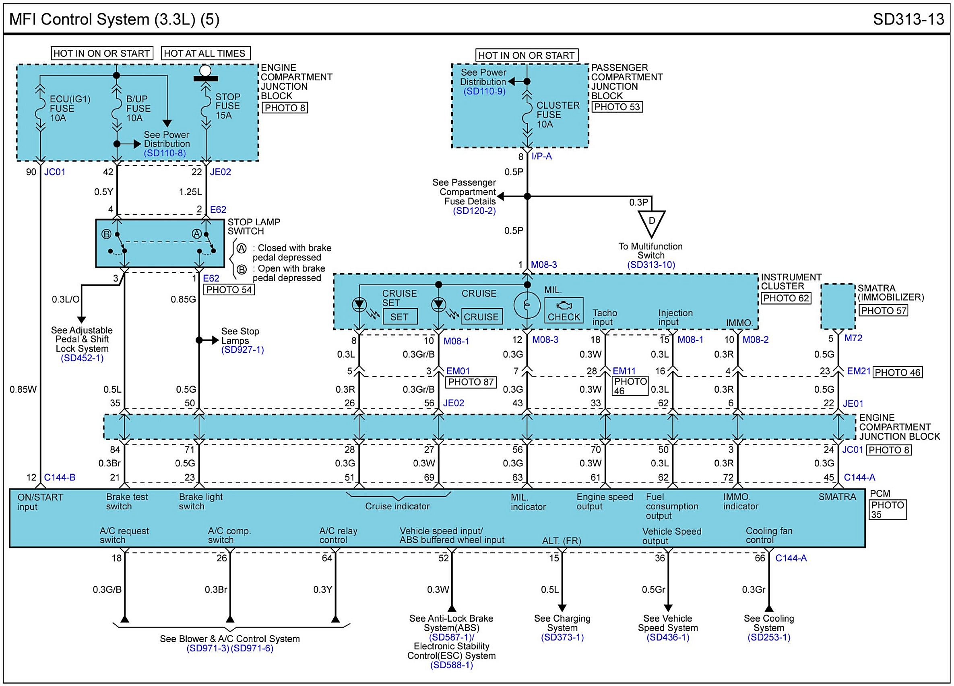954x686 pixels.
Task: Open PHOTO 62 instrument cluster label
Action: pos(786,298)
